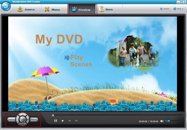Skip to the next chapter
The image size is (187, 130).
(x=76, y=121)
